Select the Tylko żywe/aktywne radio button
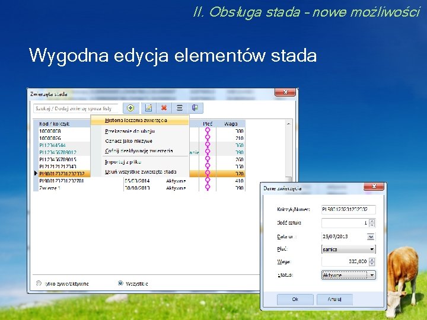Screen dimensions: 427x320 pyautogui.click(x=39, y=283)
